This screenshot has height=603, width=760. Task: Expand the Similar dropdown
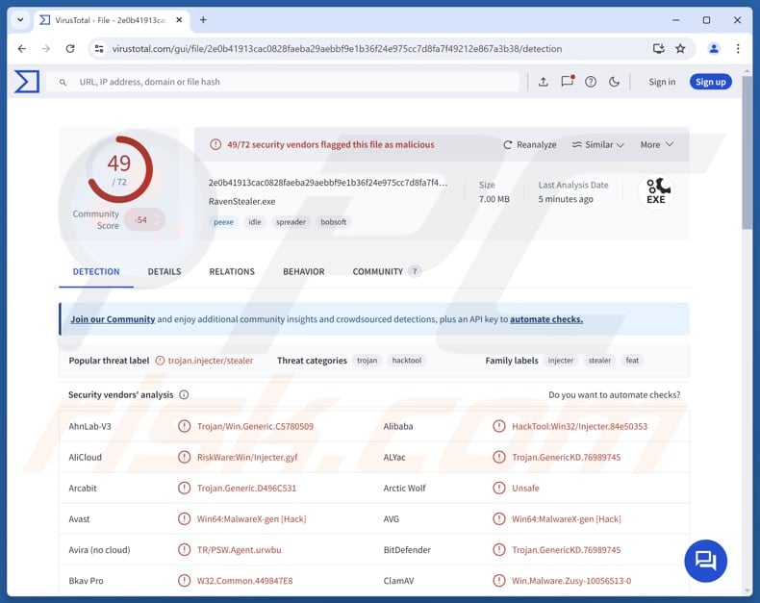coord(597,144)
